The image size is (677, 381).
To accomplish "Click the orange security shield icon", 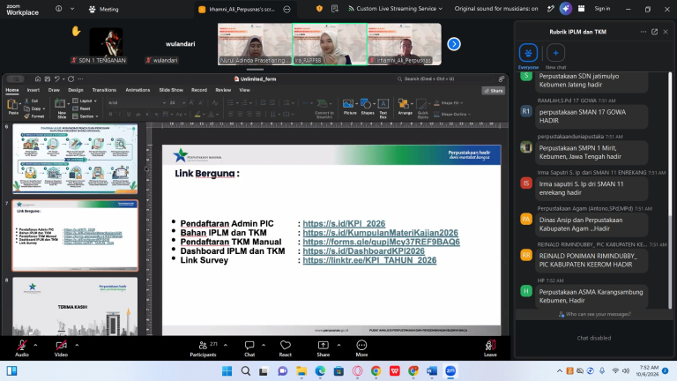I will (319, 9).
